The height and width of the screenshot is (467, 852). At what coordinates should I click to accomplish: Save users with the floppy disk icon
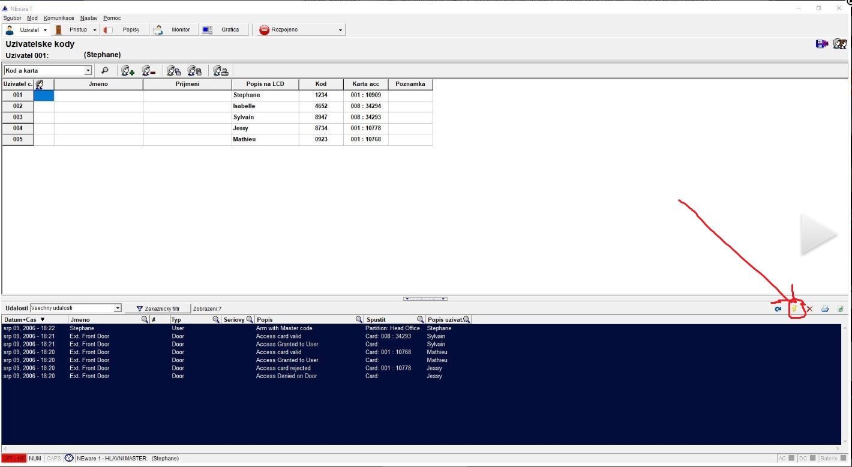pyautogui.click(x=194, y=70)
